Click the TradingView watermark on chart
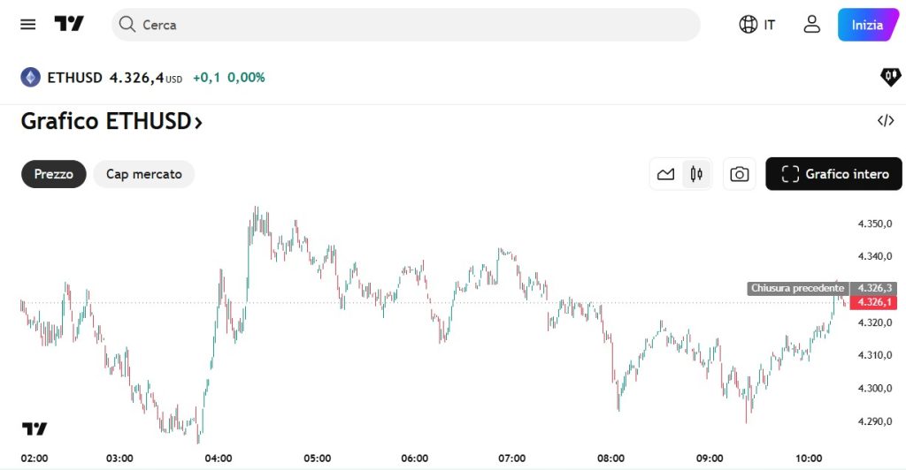This screenshot has height=470, width=906. tap(35, 428)
